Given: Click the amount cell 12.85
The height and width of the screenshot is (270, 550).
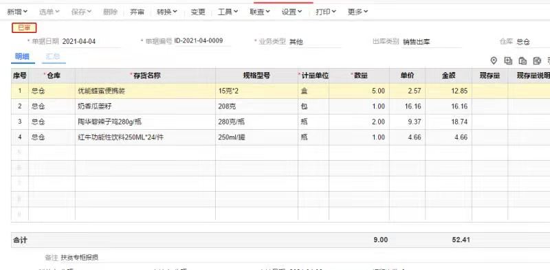Looking at the screenshot, I should [x=449, y=91].
